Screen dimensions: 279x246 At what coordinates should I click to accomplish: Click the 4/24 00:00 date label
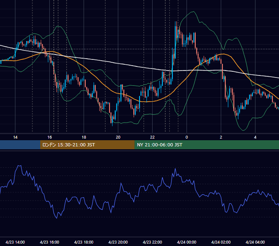(x=187, y=242)
